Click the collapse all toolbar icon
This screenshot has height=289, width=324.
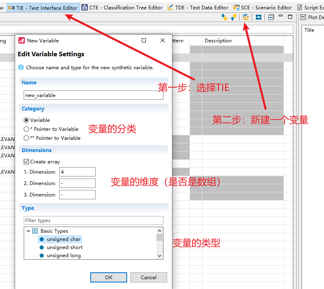[x=271, y=17]
